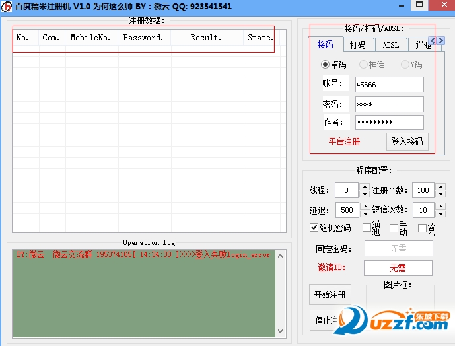Click the 停止注册 stop button

(x=326, y=320)
